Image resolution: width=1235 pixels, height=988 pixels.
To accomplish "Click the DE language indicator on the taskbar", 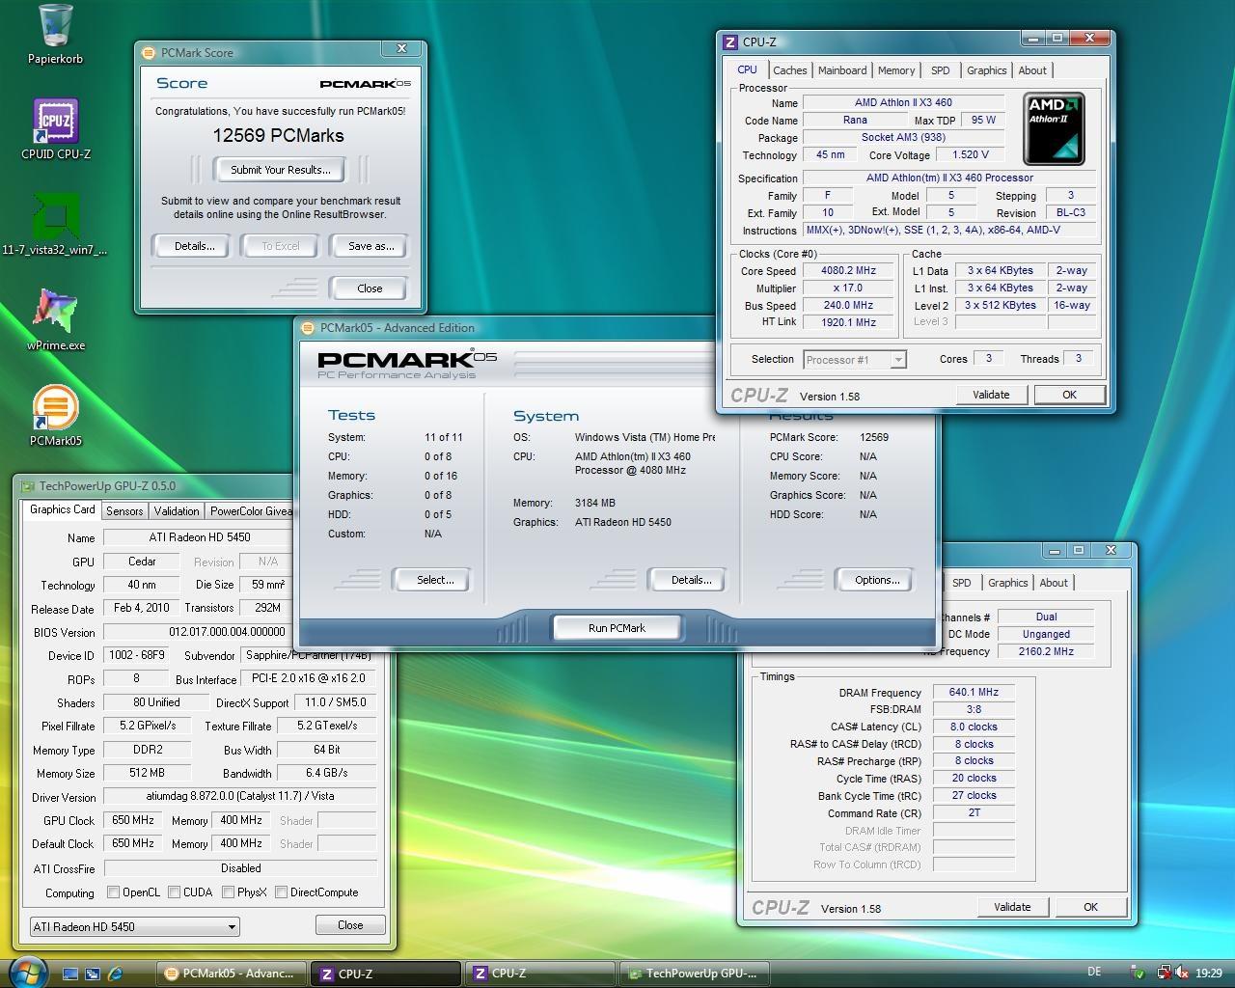I will pos(1094,973).
